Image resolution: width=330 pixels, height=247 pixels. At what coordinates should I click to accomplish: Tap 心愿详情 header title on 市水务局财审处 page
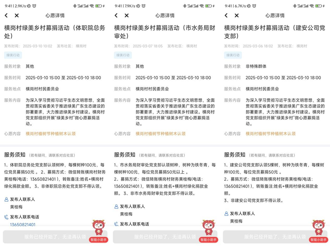pos(165,16)
